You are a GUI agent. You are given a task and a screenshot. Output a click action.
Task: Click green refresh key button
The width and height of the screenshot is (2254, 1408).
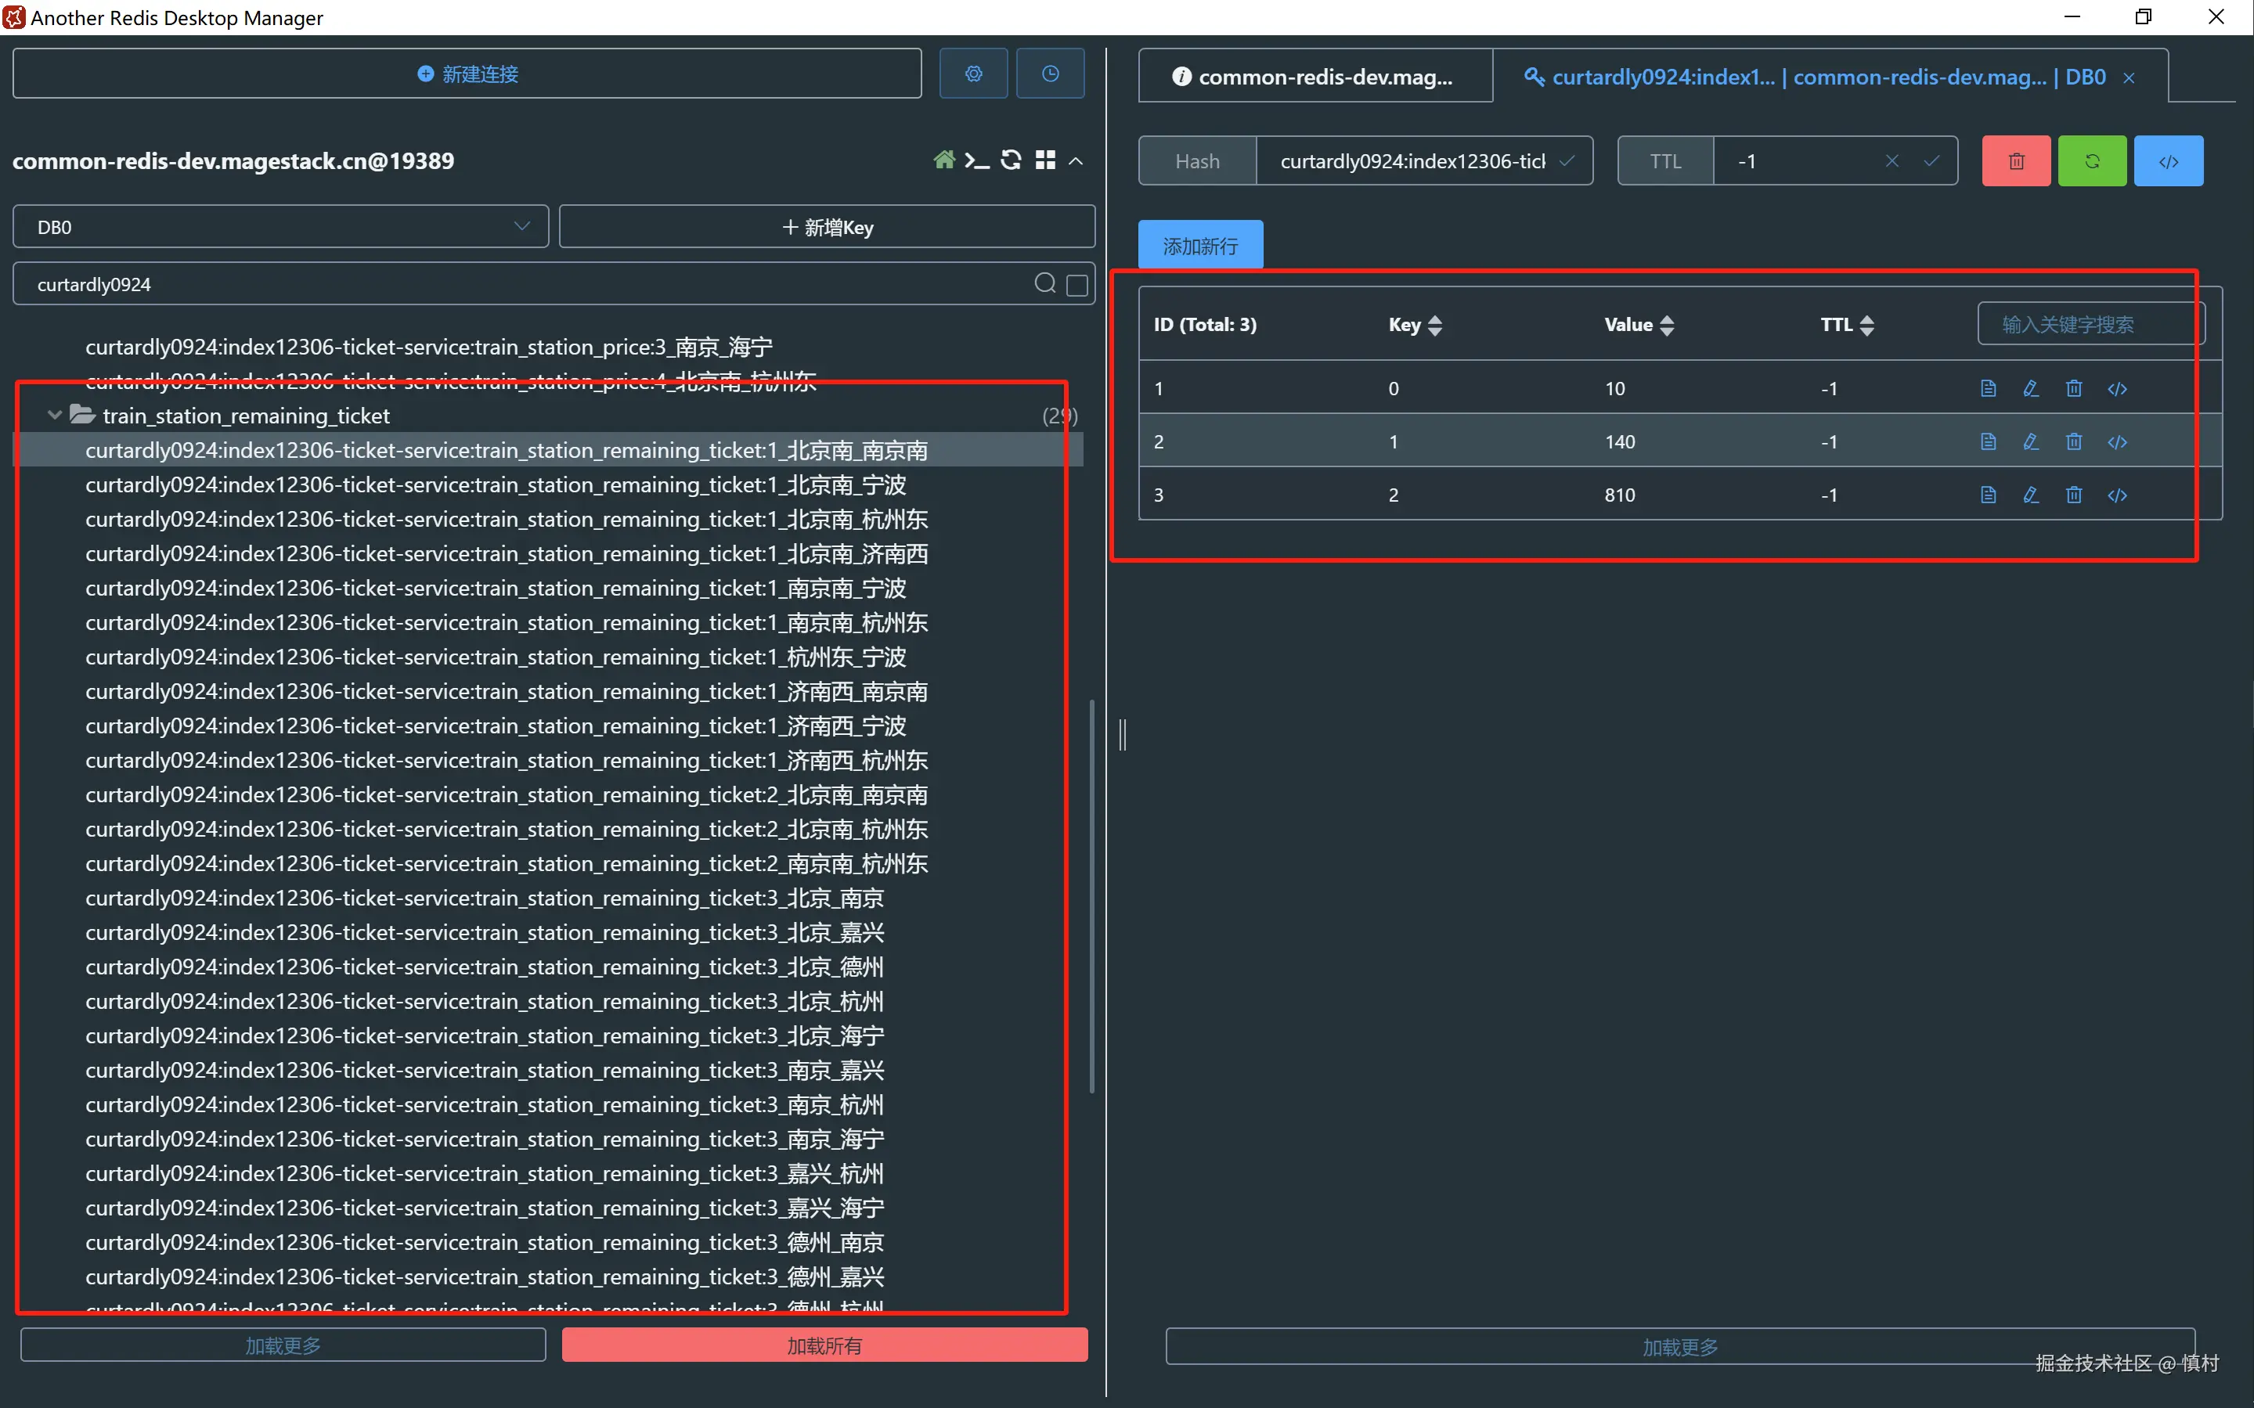point(2092,161)
